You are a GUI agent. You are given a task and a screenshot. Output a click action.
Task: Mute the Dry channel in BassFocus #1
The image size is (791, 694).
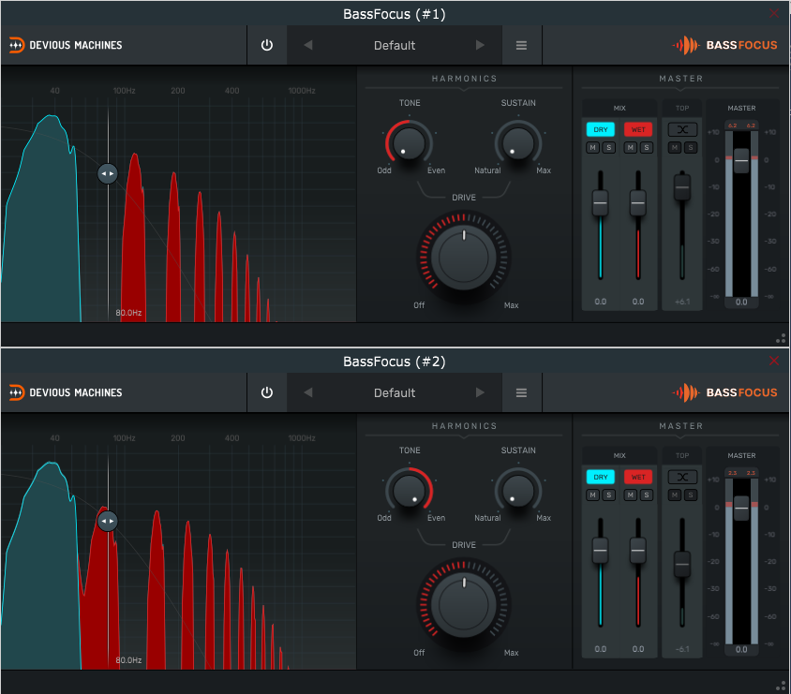click(x=592, y=148)
